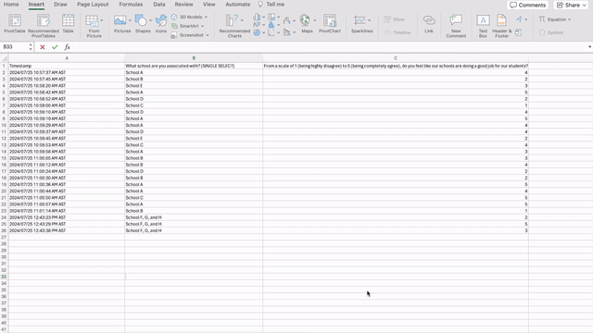The image size is (593, 333).
Task: Insert a pie chart
Action: click(x=257, y=33)
